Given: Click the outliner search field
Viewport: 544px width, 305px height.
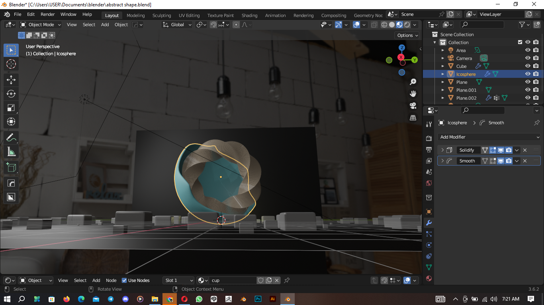Looking at the screenshot, I should coord(481,25).
